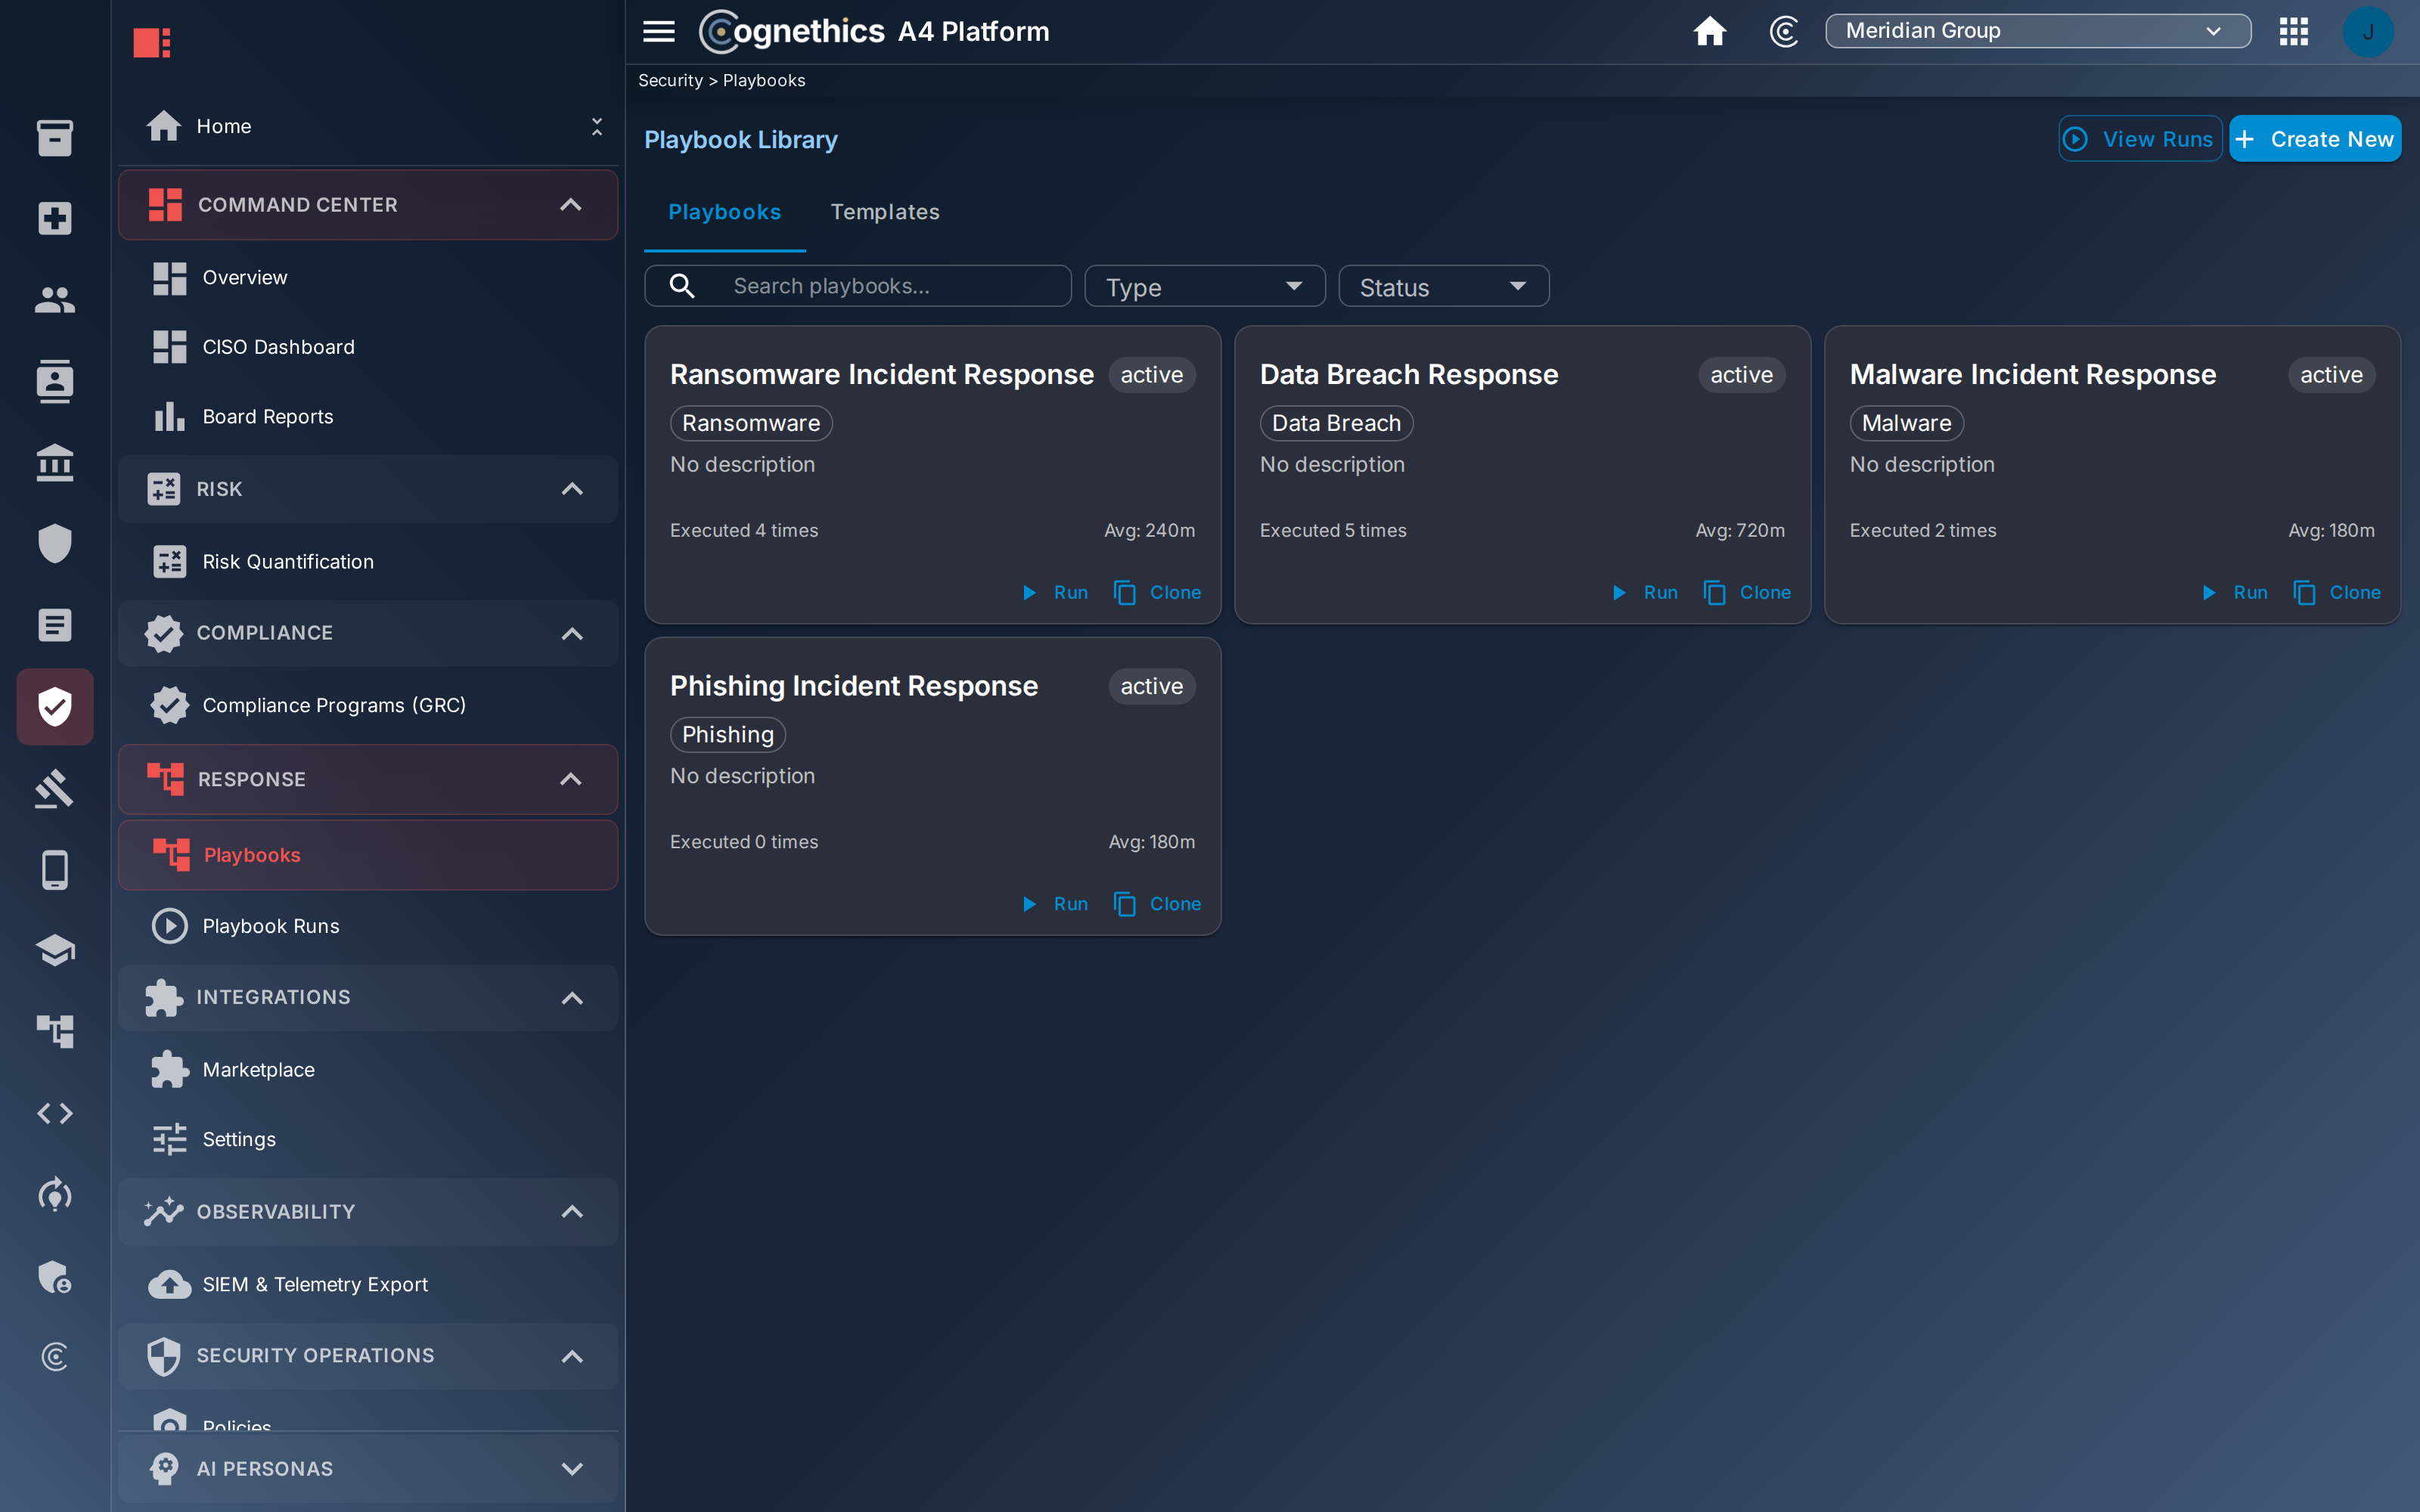
Task: Open the Status filter dropdown
Action: [x=1443, y=286]
